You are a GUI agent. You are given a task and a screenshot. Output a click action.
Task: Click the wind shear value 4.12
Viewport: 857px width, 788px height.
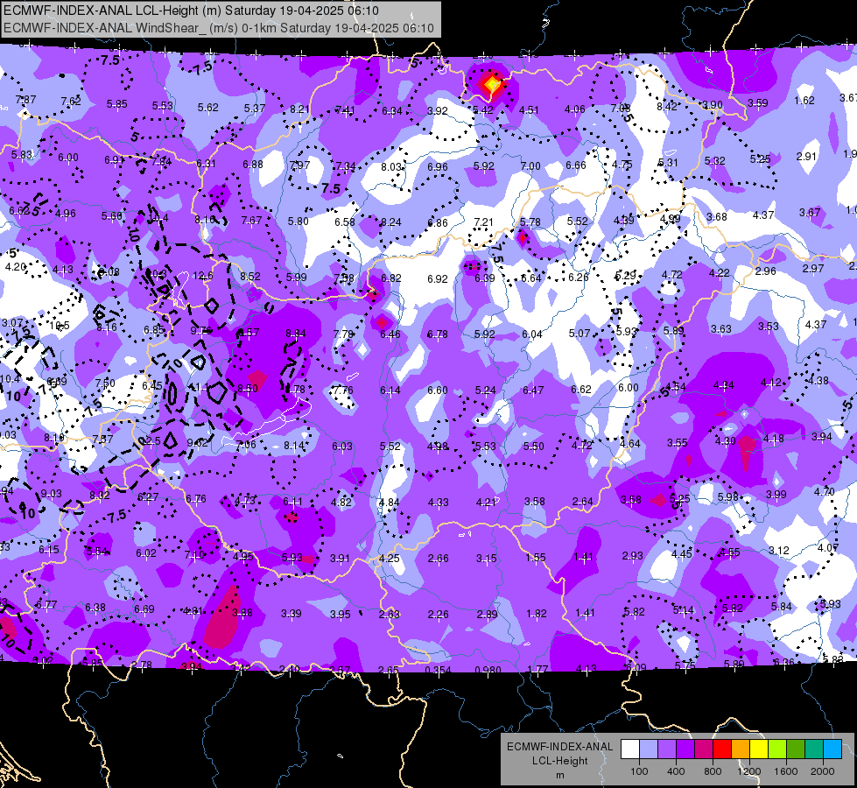(x=770, y=383)
